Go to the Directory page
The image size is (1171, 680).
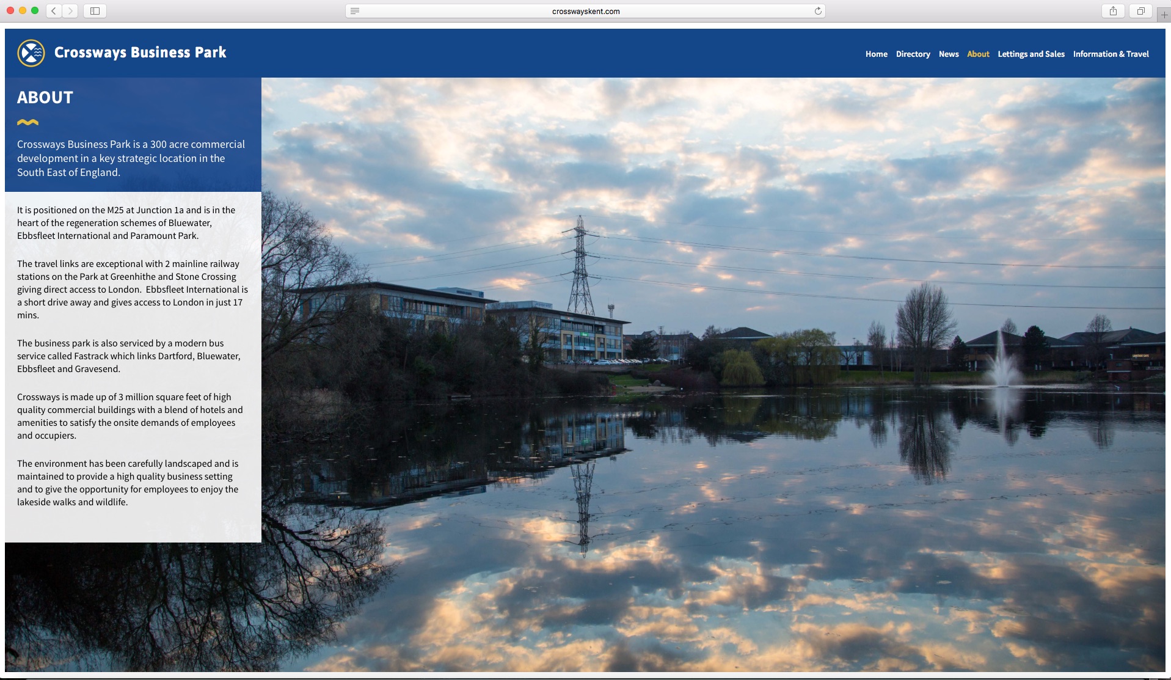[913, 54]
